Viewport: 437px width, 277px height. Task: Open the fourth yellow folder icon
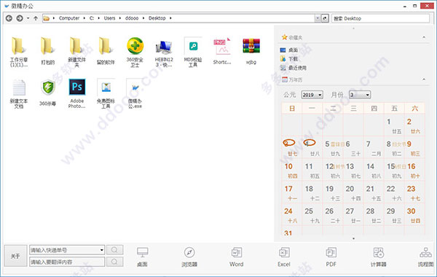tap(106, 51)
